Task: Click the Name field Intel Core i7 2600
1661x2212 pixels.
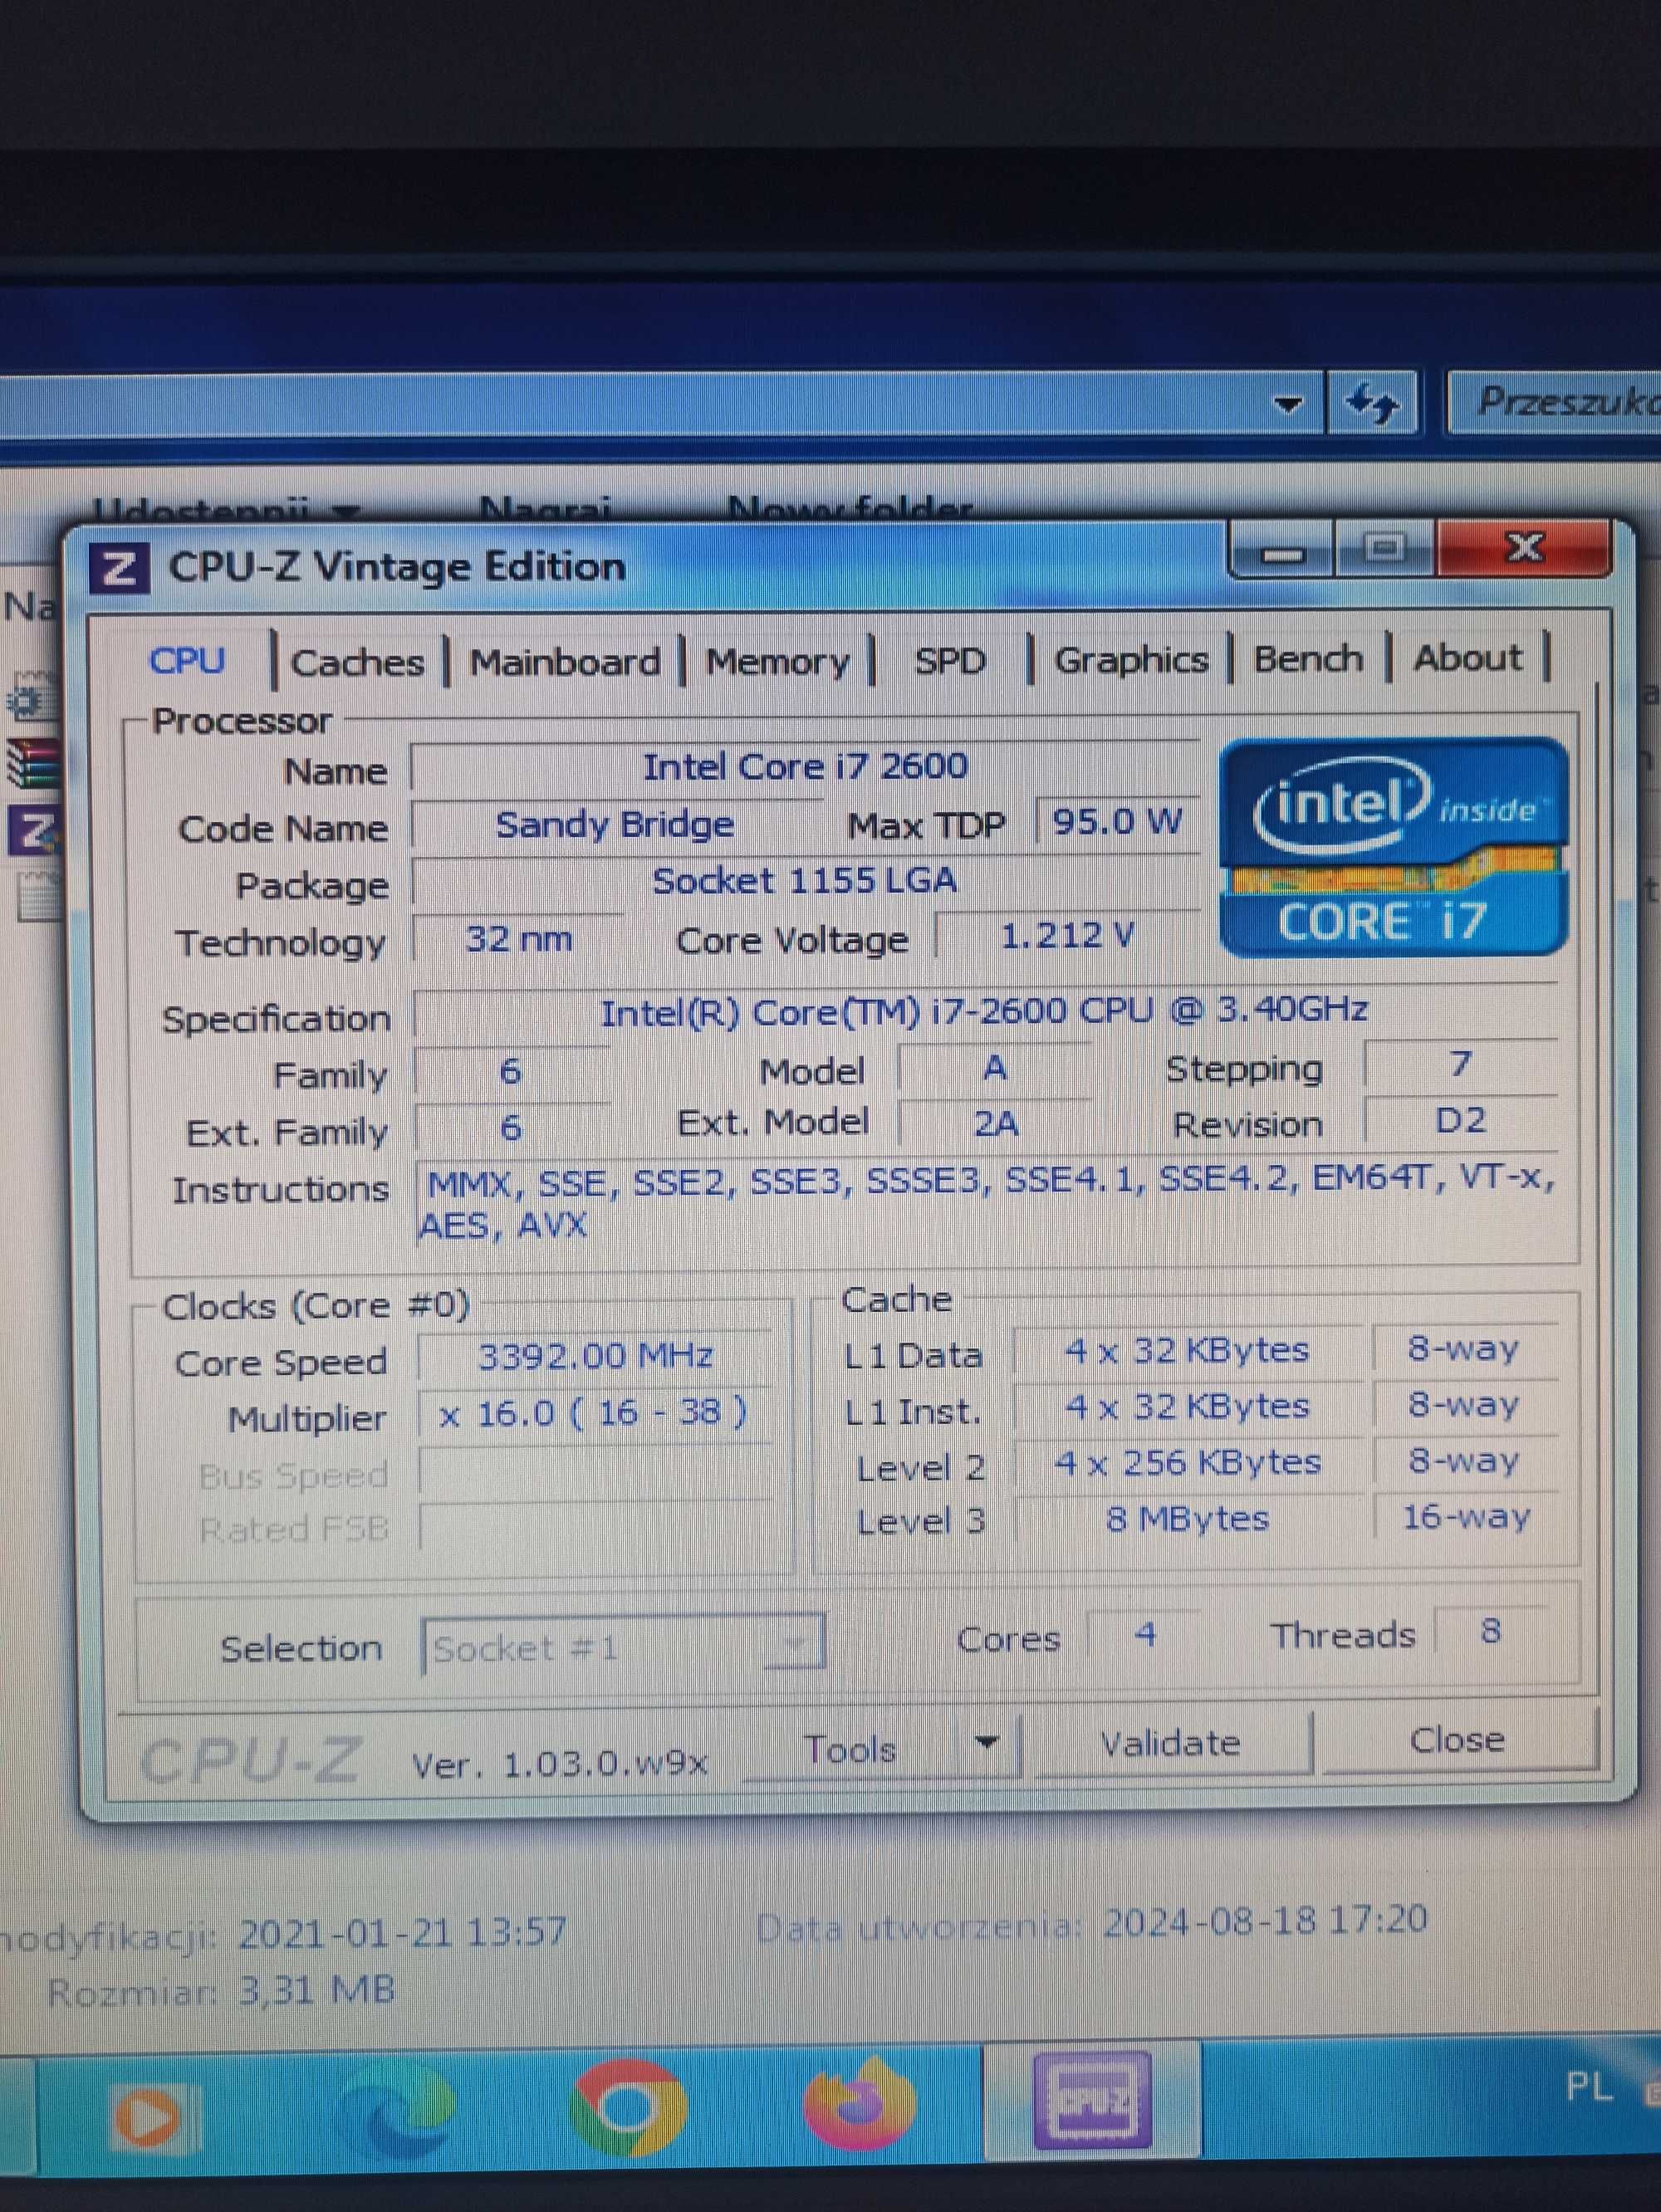Action: click(x=805, y=767)
